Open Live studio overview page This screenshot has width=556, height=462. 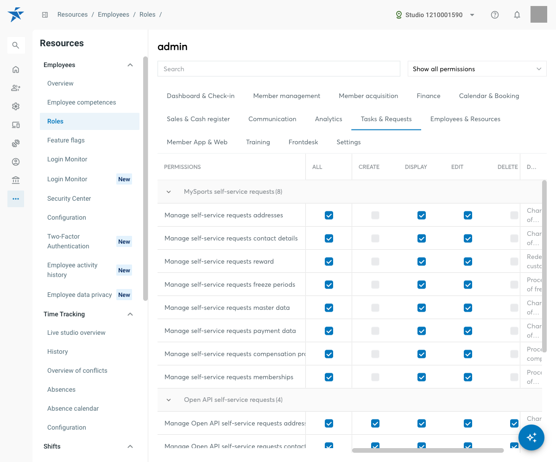point(89,333)
